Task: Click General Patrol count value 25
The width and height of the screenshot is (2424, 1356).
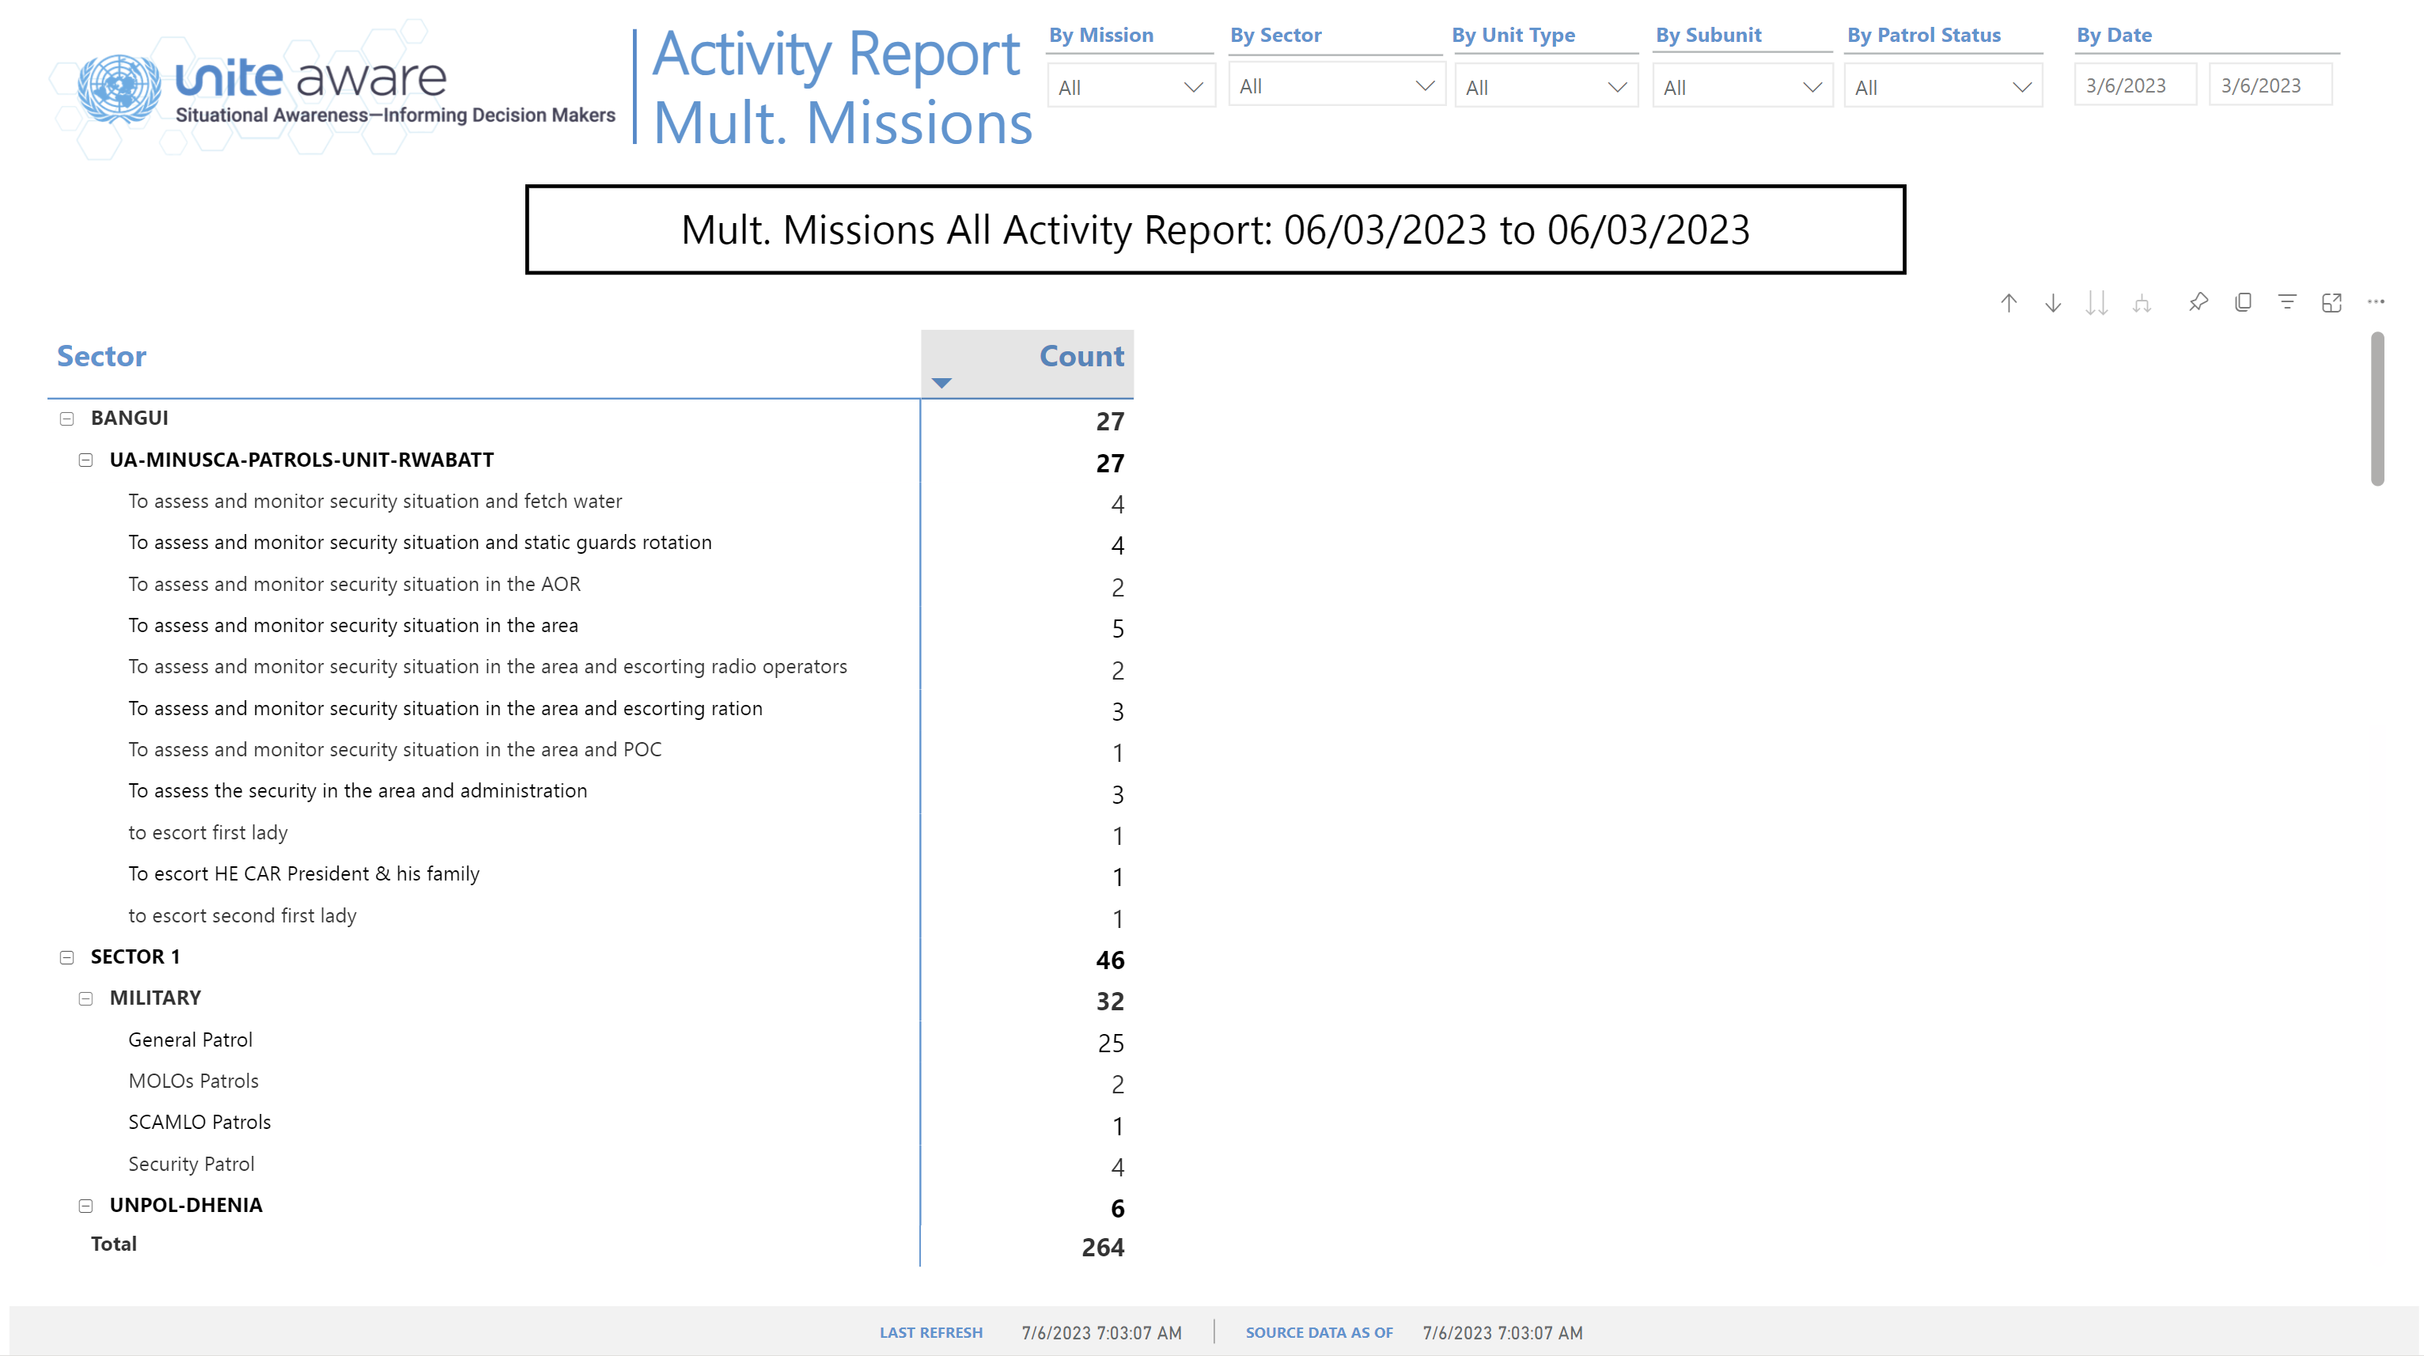Action: pyautogui.click(x=1112, y=1044)
